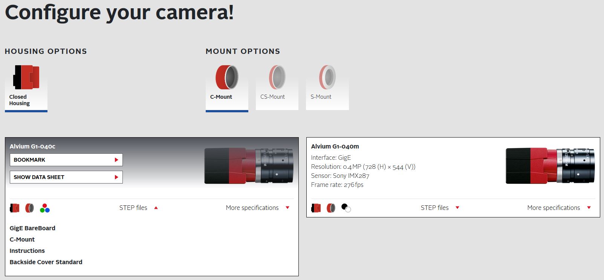Screen dimensions: 604x280
Task: Click the Alvium G1-040c camera image
Action: click(x=249, y=166)
